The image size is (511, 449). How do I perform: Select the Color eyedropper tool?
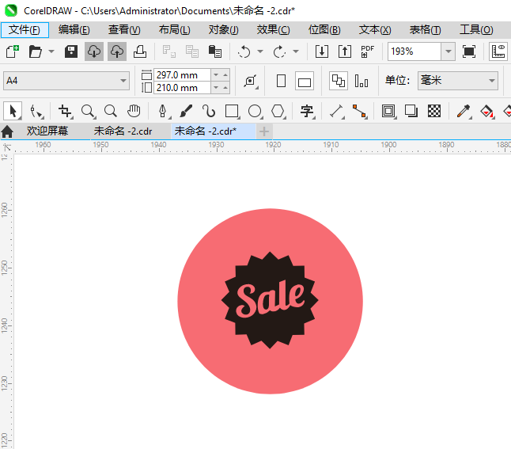pyautogui.click(x=464, y=112)
